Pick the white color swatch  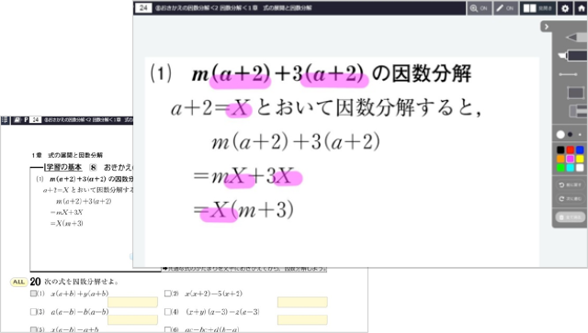pyautogui.click(x=580, y=168)
